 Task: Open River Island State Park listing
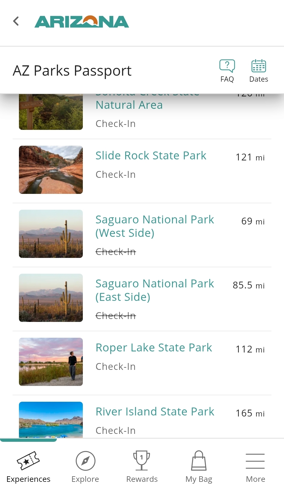tap(155, 411)
